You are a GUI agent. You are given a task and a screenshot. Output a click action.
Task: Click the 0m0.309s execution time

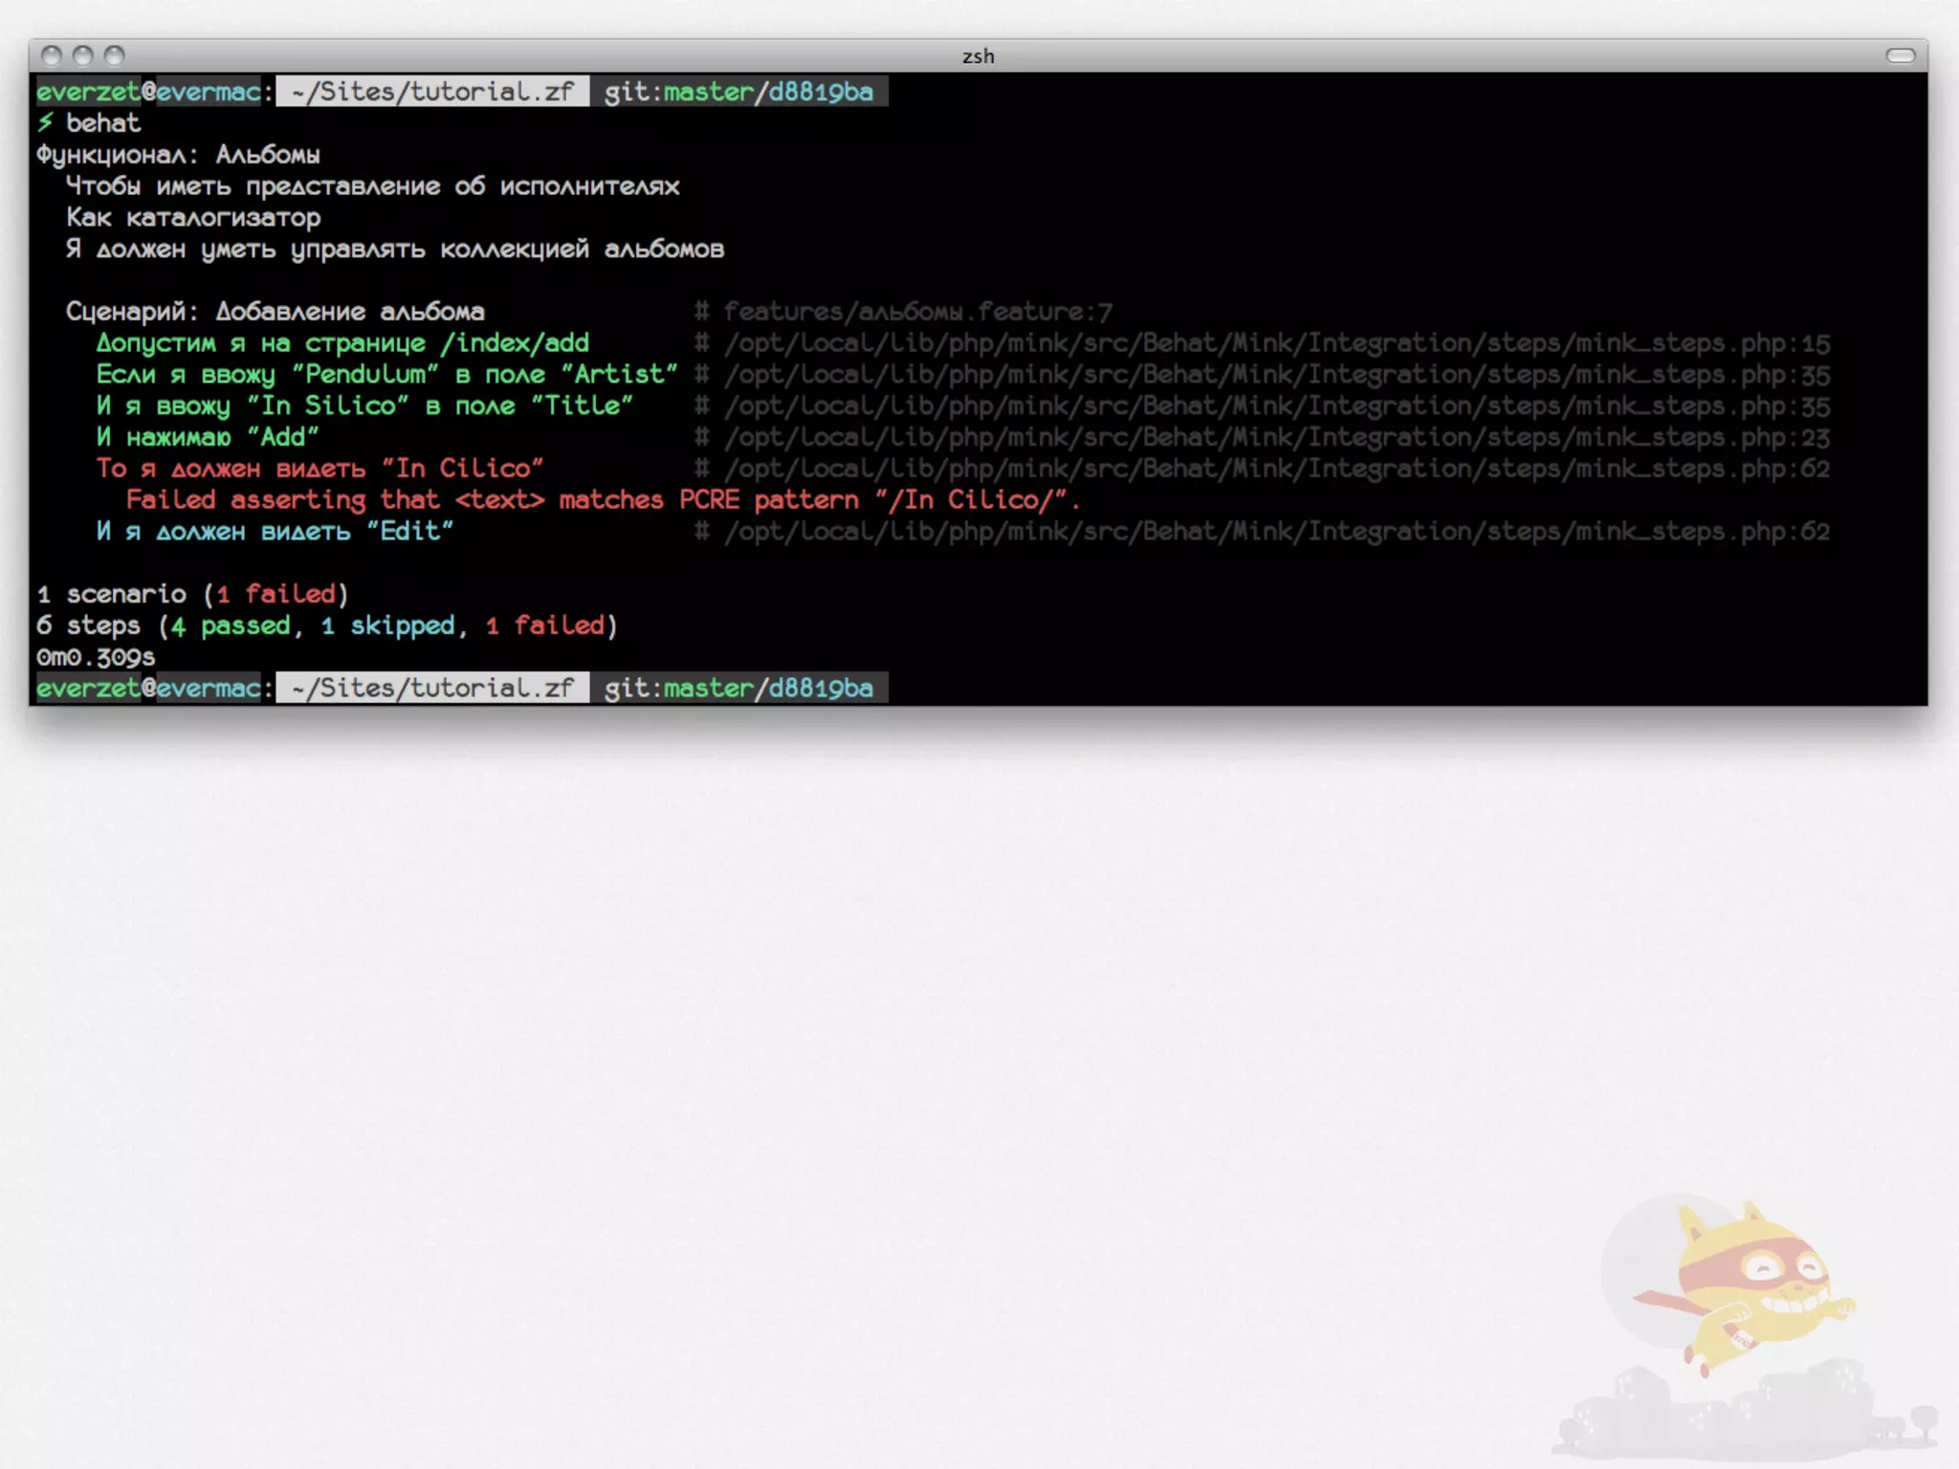coord(96,657)
